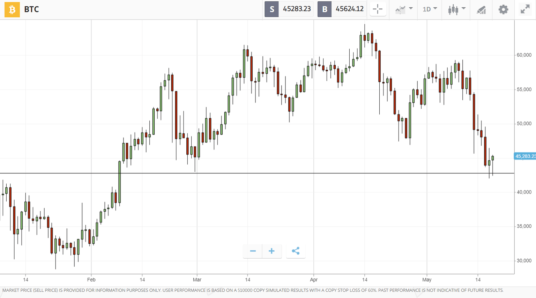The width and height of the screenshot is (536, 298).
Task: Open the candlestick chart type dropdown
Action: coord(456,9)
